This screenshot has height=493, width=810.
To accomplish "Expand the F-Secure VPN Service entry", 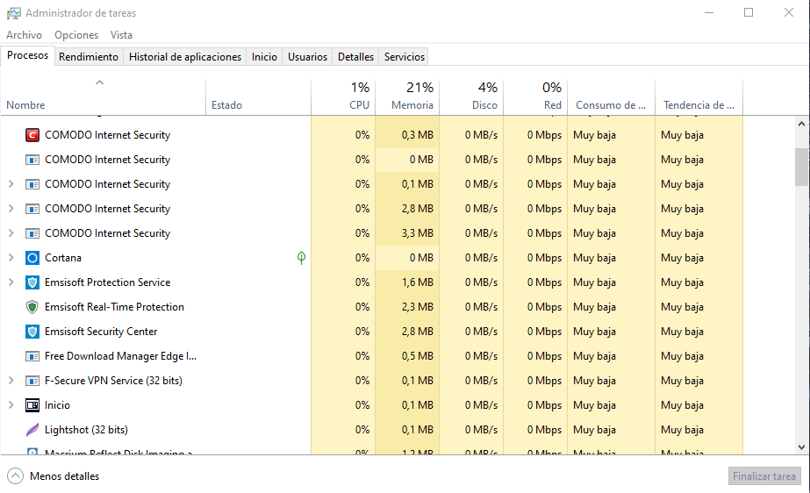I will tap(11, 381).
